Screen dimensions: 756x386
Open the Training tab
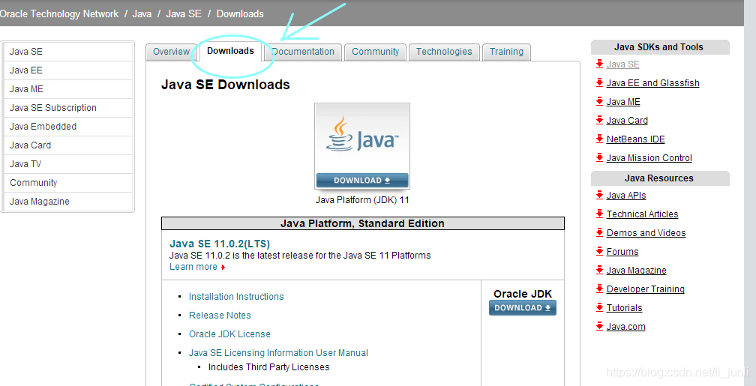point(506,52)
